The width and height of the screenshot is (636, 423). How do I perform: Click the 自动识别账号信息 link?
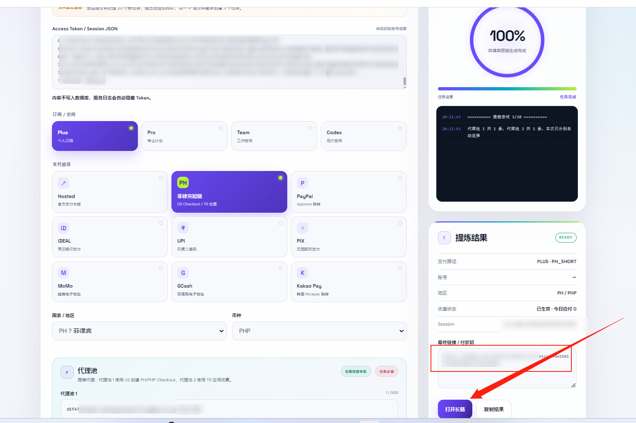tap(391, 29)
